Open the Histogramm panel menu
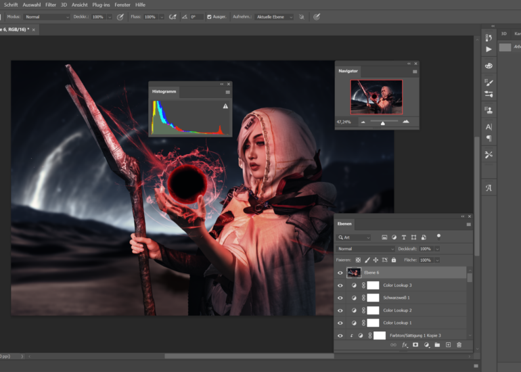The width and height of the screenshot is (521, 372). pos(227,93)
